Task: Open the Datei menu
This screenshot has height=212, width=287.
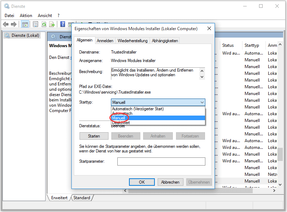Action: click(x=9, y=16)
